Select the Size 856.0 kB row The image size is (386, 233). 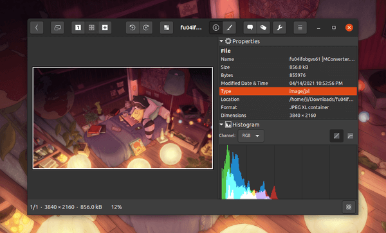[x=288, y=67]
